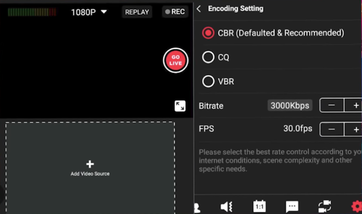Image resolution: width=362 pixels, height=214 pixels.
Task: Click the person profile icon in bottom bar
Action: point(197,207)
